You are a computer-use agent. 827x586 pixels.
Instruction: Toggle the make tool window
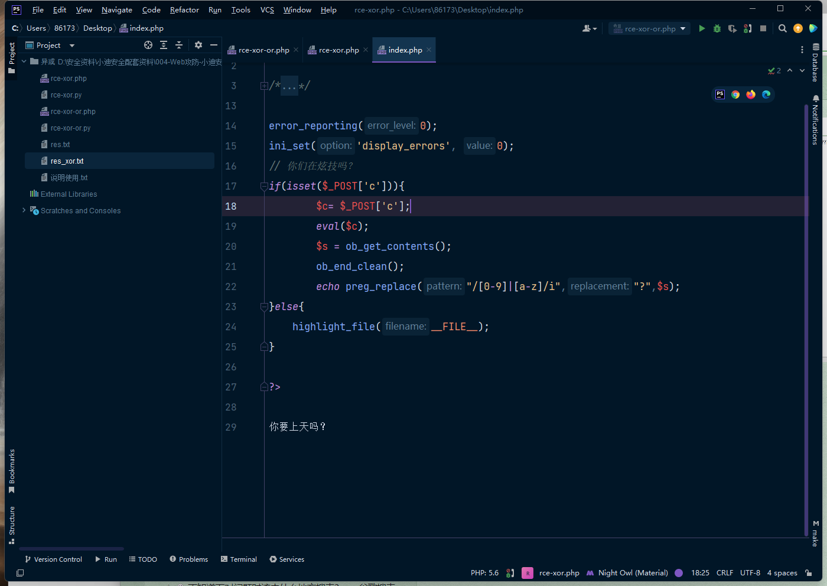click(816, 533)
